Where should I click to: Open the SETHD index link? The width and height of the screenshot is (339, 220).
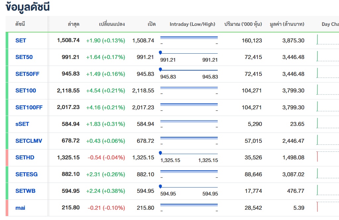(25, 157)
